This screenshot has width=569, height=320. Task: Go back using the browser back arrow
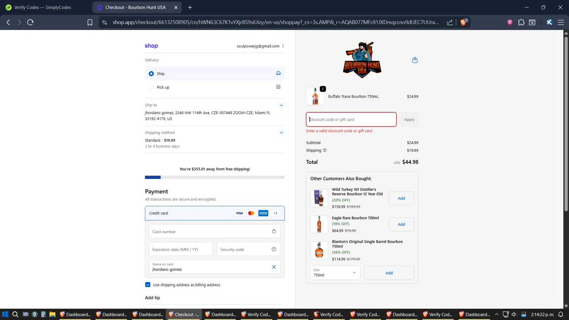[8, 22]
